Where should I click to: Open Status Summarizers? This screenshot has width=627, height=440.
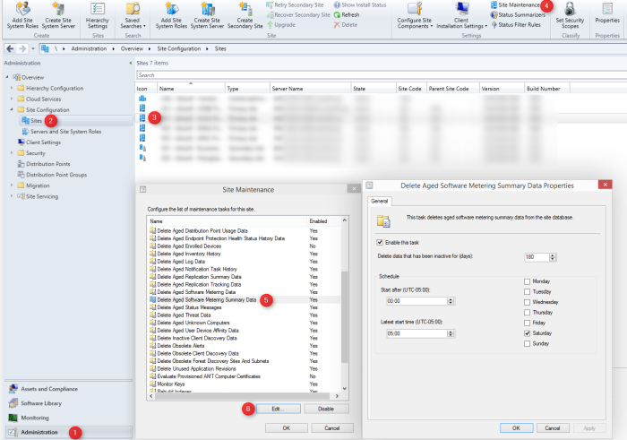coord(518,15)
